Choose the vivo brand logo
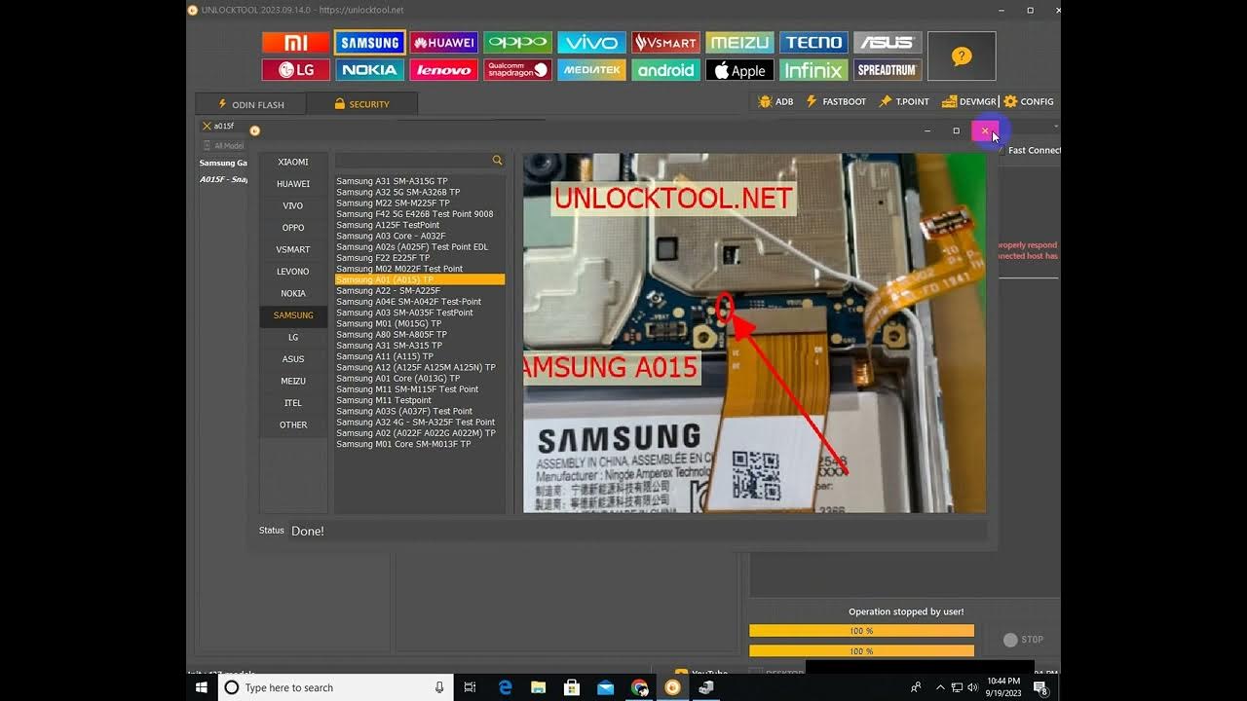1247x701 pixels. [x=591, y=43]
